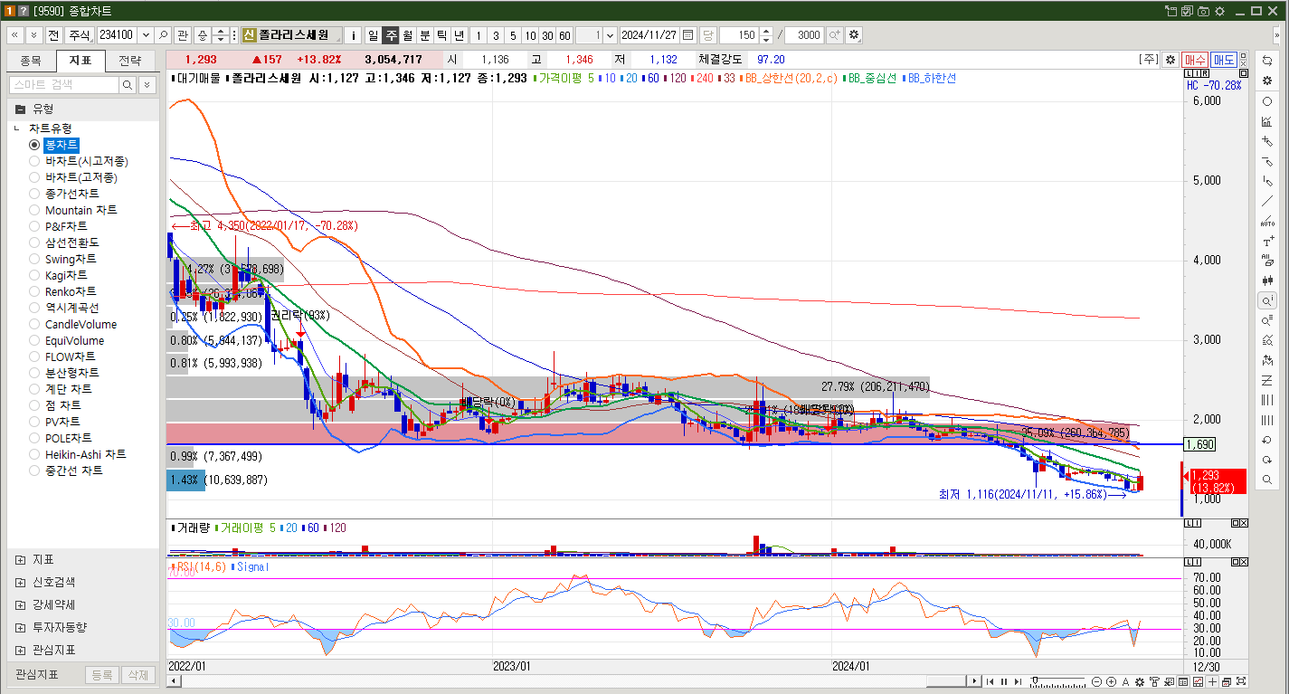Switch to the 지표 tab
Viewport: 1289px width, 694px height.
click(80, 61)
